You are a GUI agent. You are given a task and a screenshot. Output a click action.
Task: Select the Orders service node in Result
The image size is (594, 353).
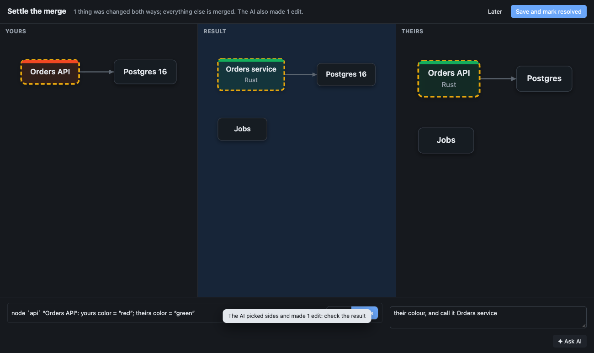251,74
